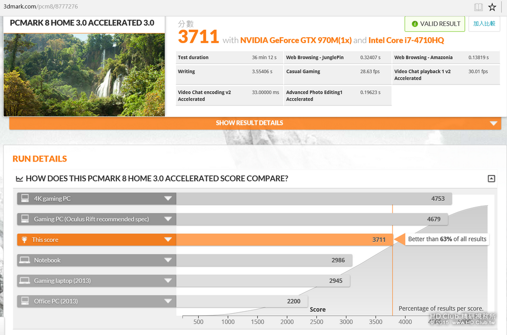Click the green info icon in Valid Result
The width and height of the screenshot is (507, 335).
coord(414,24)
